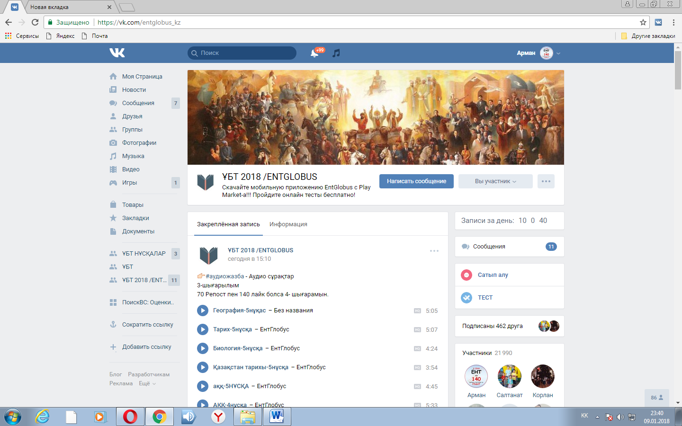682x426 pixels.
Task: Reload the page
Action: pyautogui.click(x=35, y=22)
